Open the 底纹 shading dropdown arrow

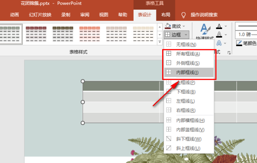click(184, 26)
